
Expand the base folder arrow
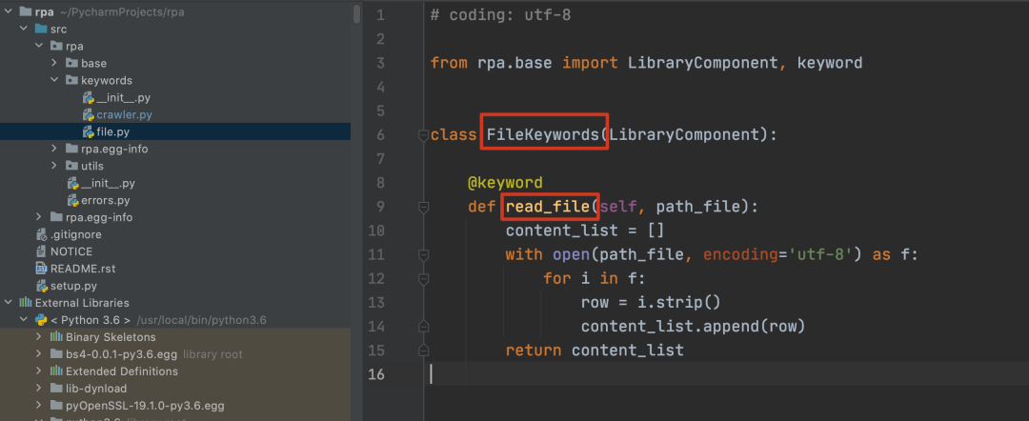coord(55,63)
